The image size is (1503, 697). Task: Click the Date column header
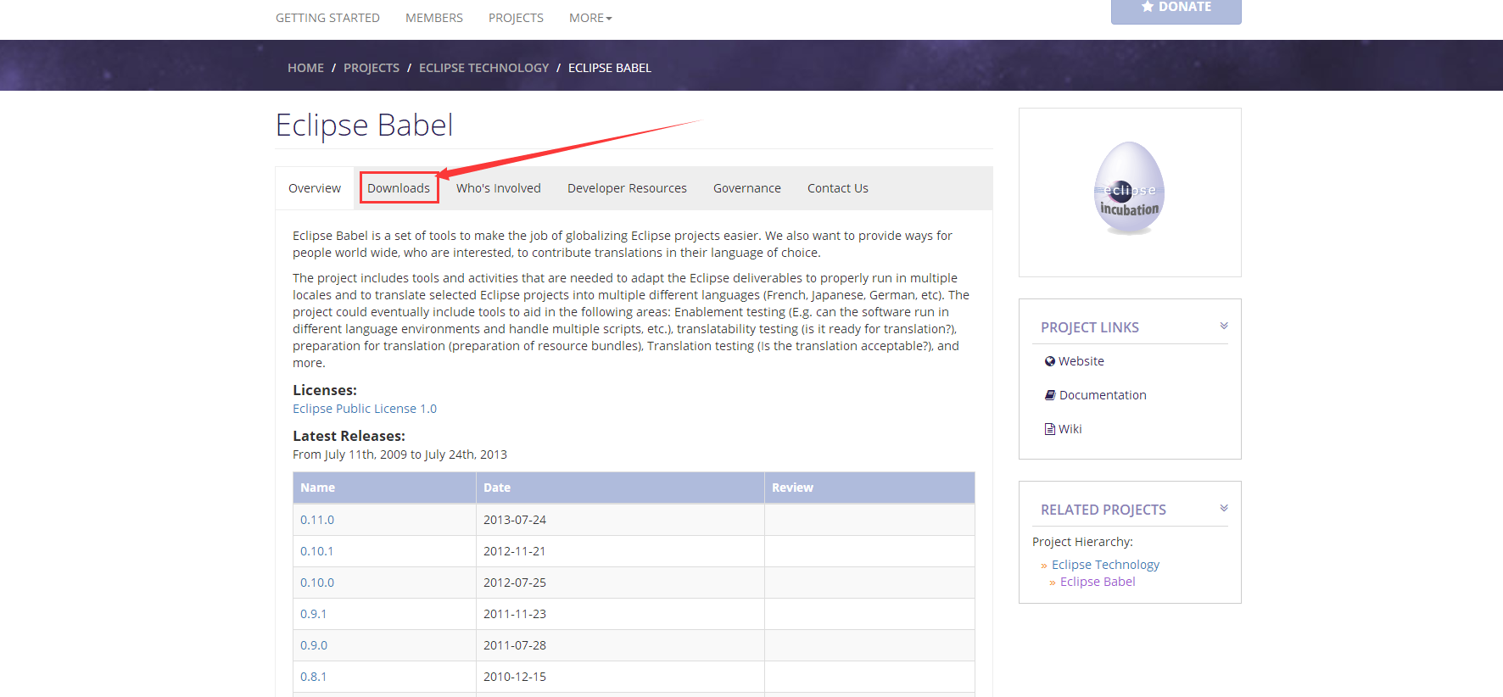coord(621,488)
